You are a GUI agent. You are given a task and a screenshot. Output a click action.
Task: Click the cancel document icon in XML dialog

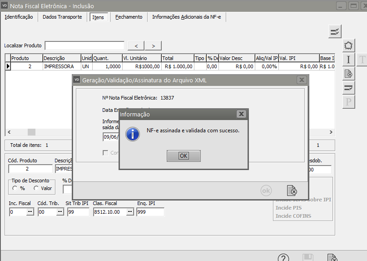pos(292,191)
